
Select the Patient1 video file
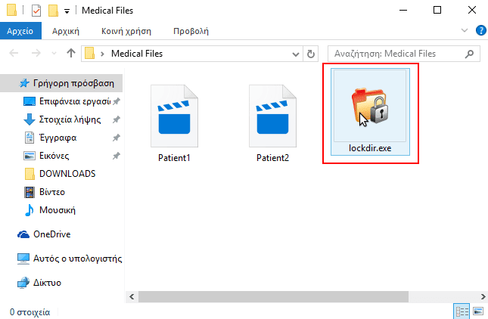pyautogui.click(x=174, y=123)
